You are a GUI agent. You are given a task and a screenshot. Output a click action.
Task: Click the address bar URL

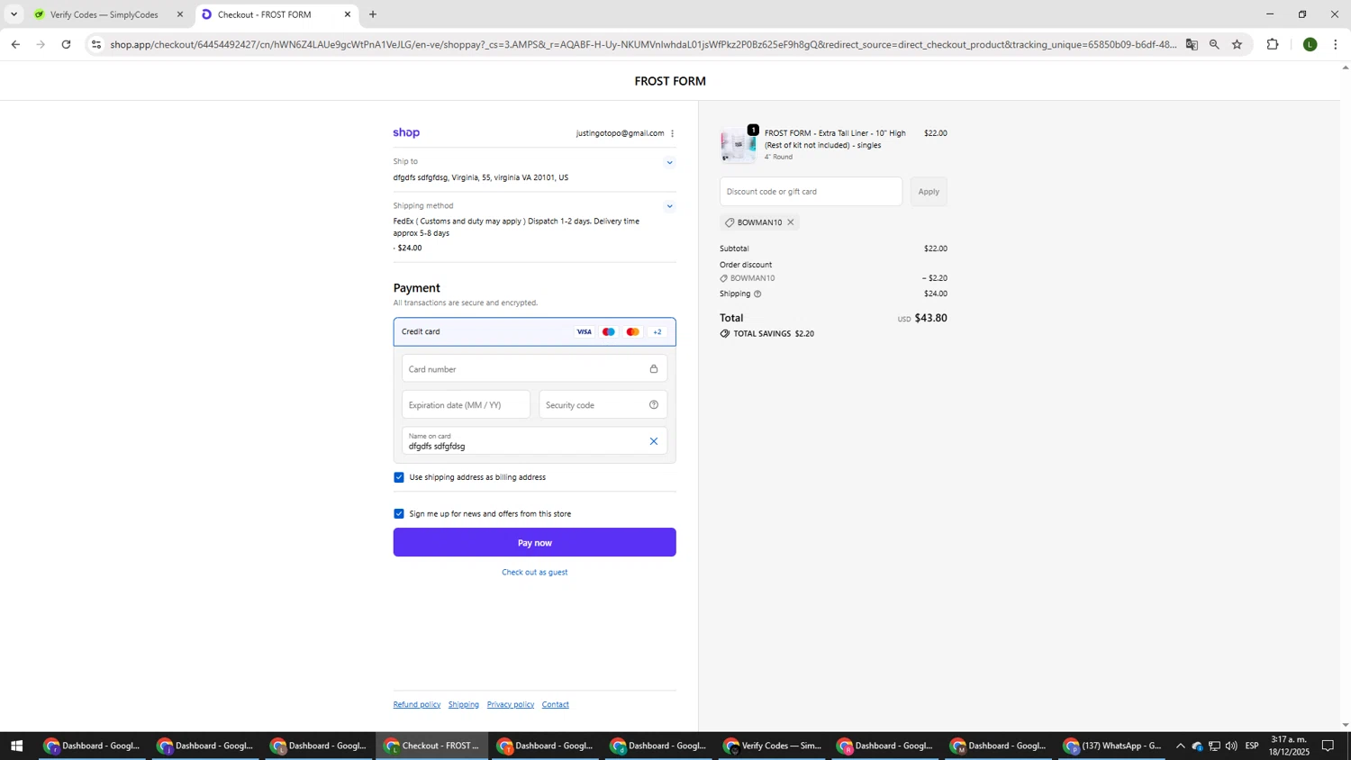click(643, 44)
